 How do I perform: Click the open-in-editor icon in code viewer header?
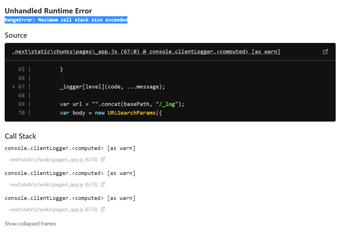[x=326, y=51]
